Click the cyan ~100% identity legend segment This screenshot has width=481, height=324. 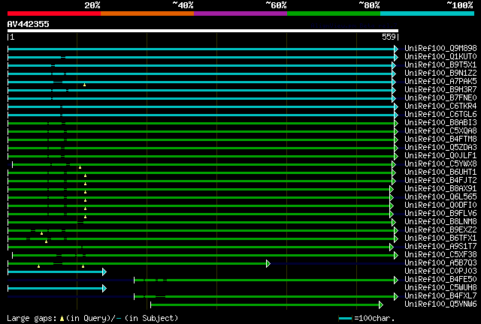point(428,13)
